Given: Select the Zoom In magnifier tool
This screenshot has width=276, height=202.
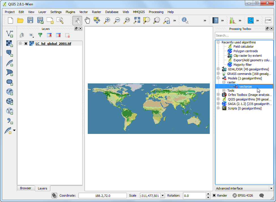Looking at the screenshot, I should [x=107, y=20].
